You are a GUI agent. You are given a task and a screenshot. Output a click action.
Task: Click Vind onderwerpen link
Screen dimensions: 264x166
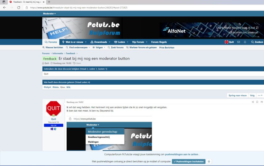click(x=77, y=47)
